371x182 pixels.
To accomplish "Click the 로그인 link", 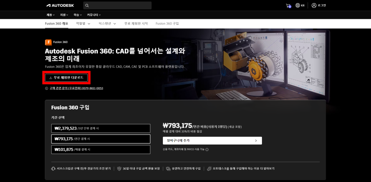I will 322,5.
